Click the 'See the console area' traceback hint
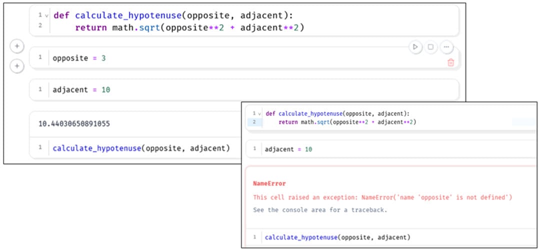Screen dimensions: 539x250 coord(321,210)
